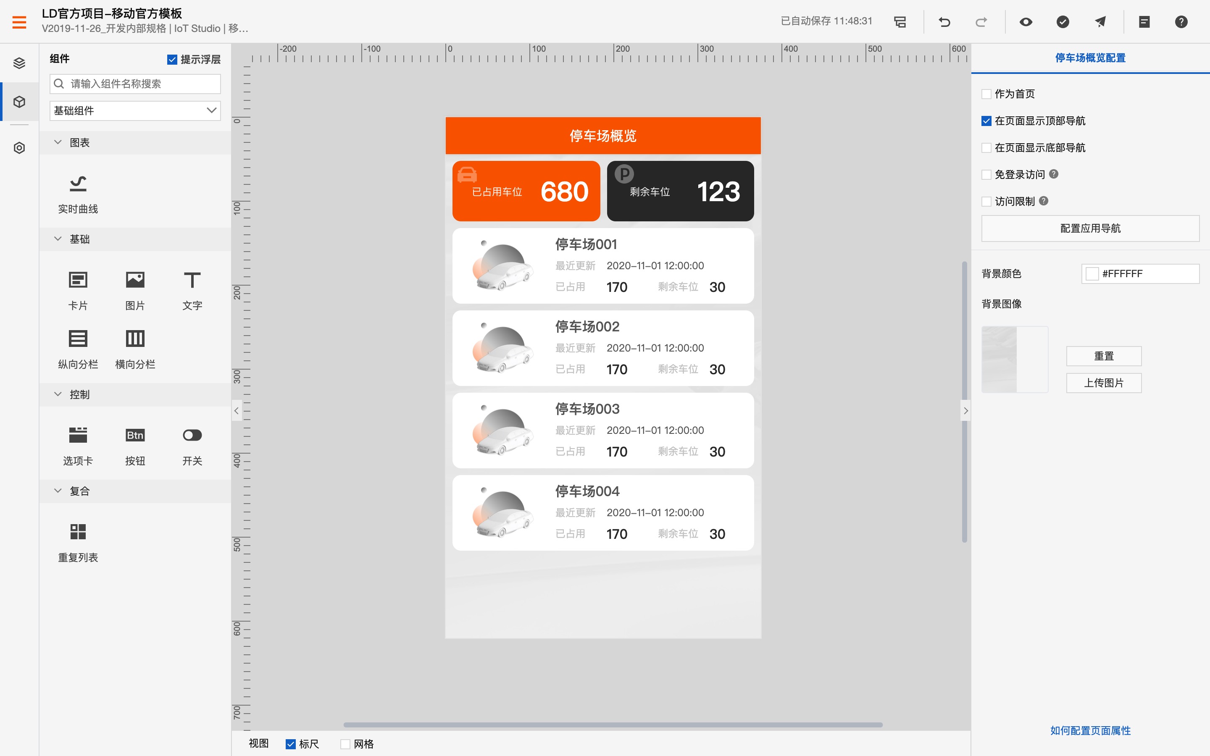The width and height of the screenshot is (1210, 756).
Task: Select the 横向分栏 horizontal column component
Action: [x=135, y=350]
